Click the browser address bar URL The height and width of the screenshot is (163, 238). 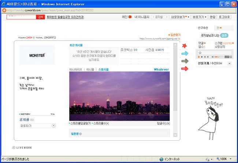pos(51,10)
